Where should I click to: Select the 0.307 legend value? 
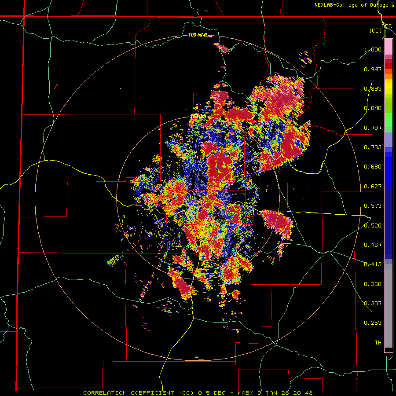pos(373,304)
